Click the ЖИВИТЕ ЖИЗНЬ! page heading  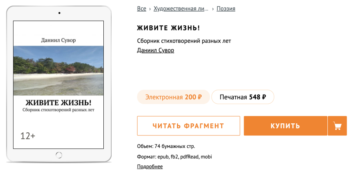coord(169,28)
